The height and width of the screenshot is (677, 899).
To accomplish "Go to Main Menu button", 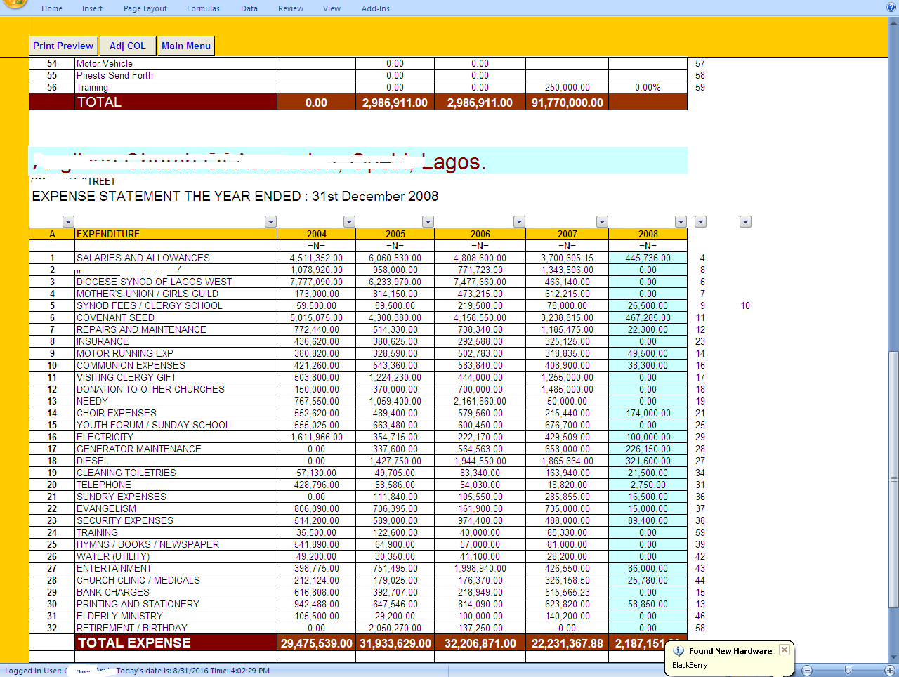I will pyautogui.click(x=186, y=46).
